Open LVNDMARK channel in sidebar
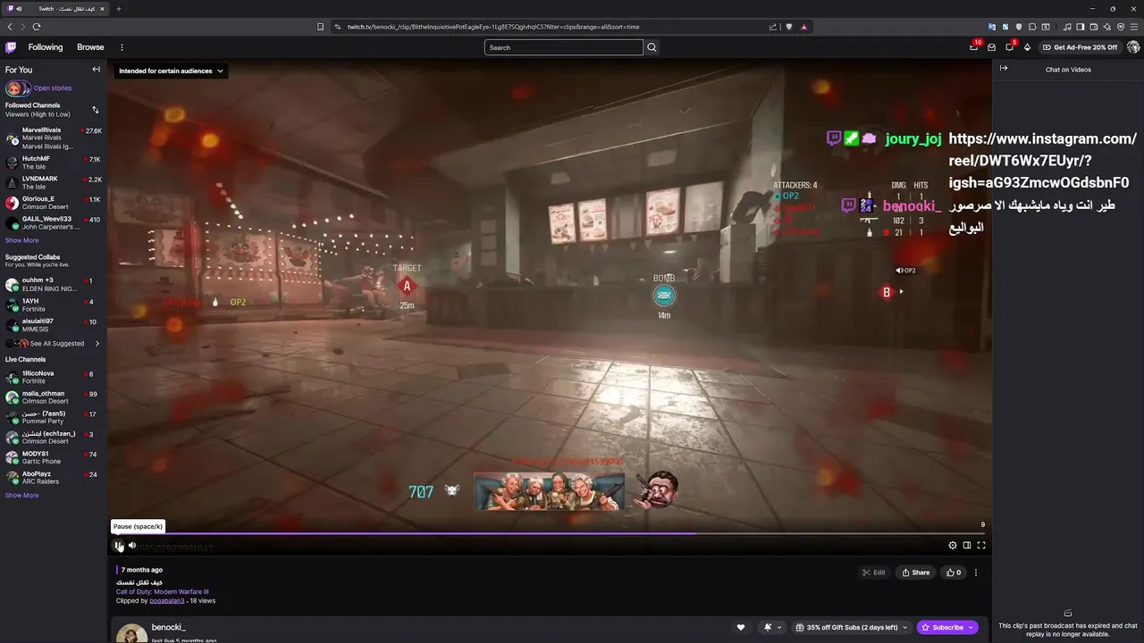 pyautogui.click(x=54, y=183)
